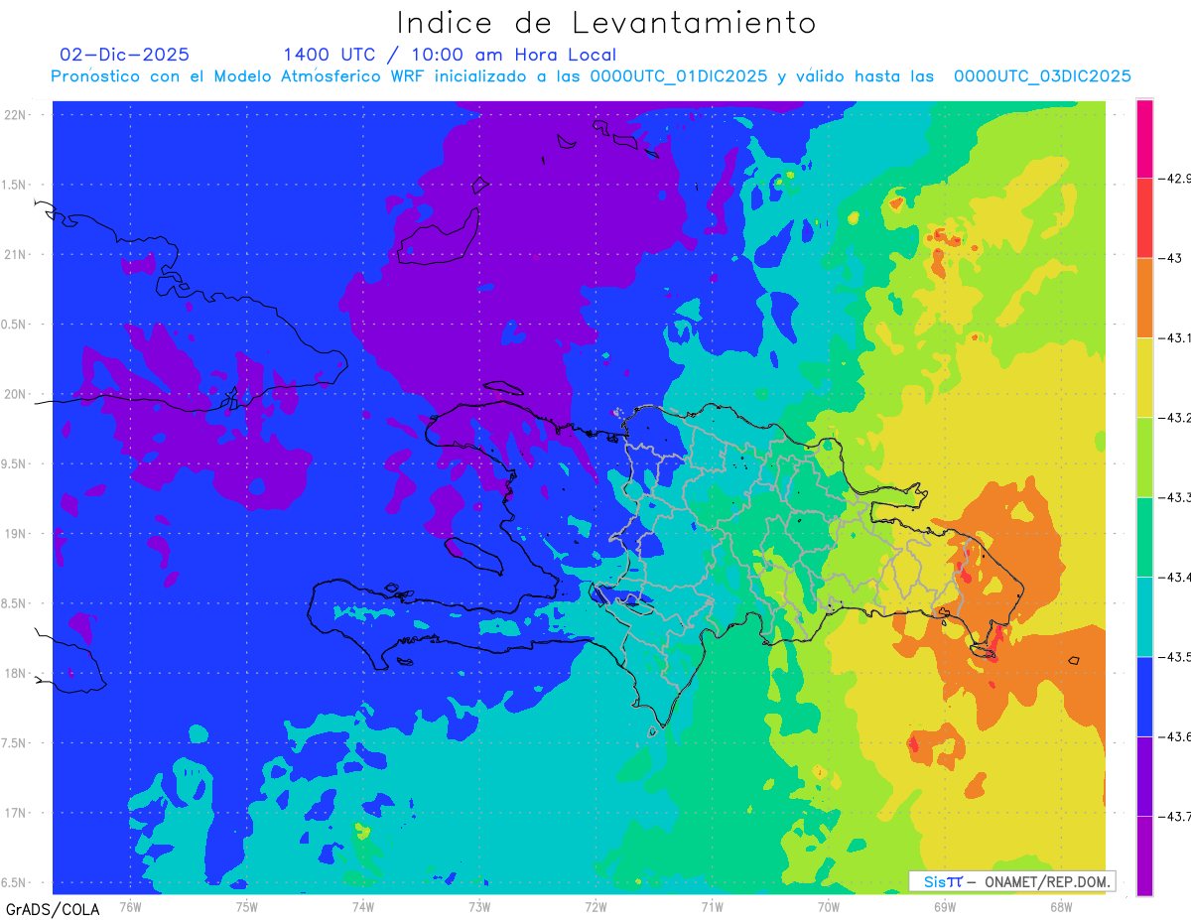
Task: Pick the purple colorbar swatch below -43.6
Action: 1144,776
